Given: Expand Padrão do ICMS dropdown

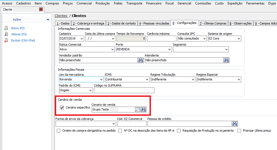Looking at the screenshot, I should tap(90, 90).
